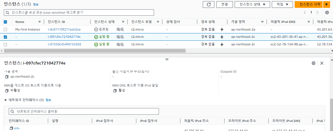Open detail panel settings gear

pos(313,63)
